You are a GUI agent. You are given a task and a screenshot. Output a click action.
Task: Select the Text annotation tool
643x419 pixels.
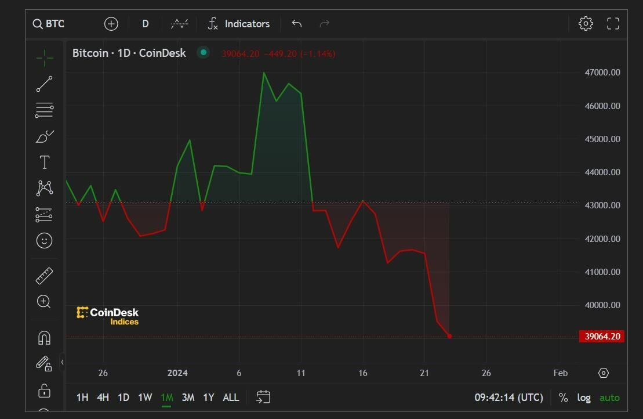coord(44,162)
